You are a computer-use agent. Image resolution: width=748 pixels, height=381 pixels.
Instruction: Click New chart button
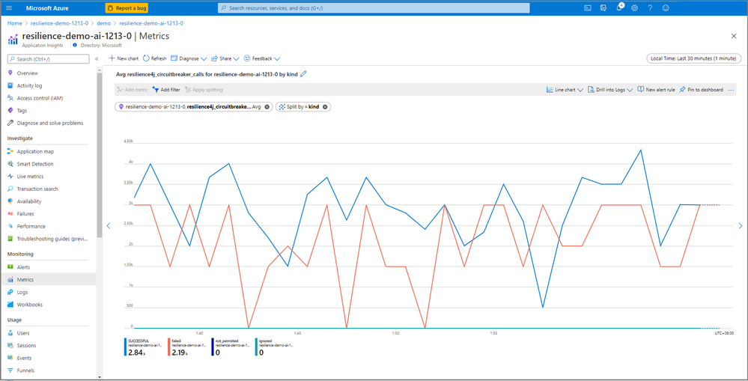click(124, 58)
